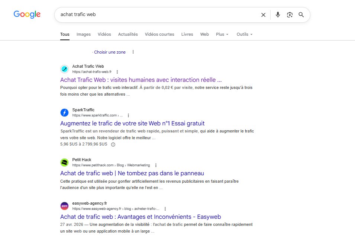
Task: Click the easyweb-agency.fr blog breadcrumb URL
Action: pos(116,209)
